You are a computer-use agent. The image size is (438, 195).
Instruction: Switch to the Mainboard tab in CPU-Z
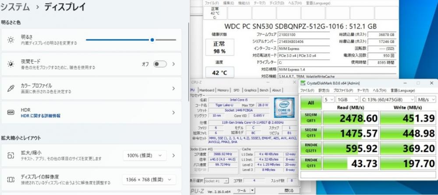(207, 90)
